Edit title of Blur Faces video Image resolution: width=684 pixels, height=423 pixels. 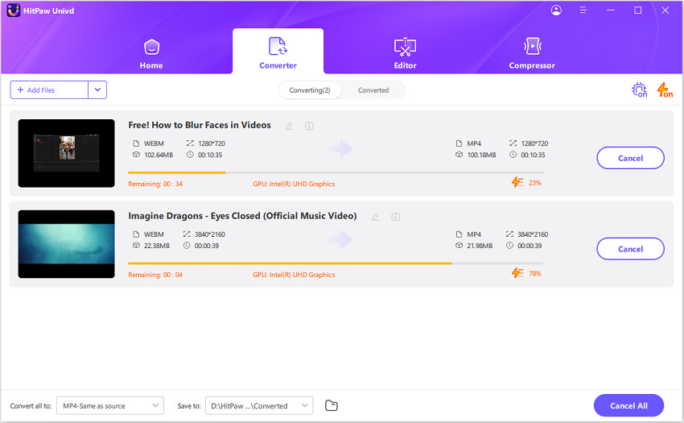pyautogui.click(x=289, y=126)
